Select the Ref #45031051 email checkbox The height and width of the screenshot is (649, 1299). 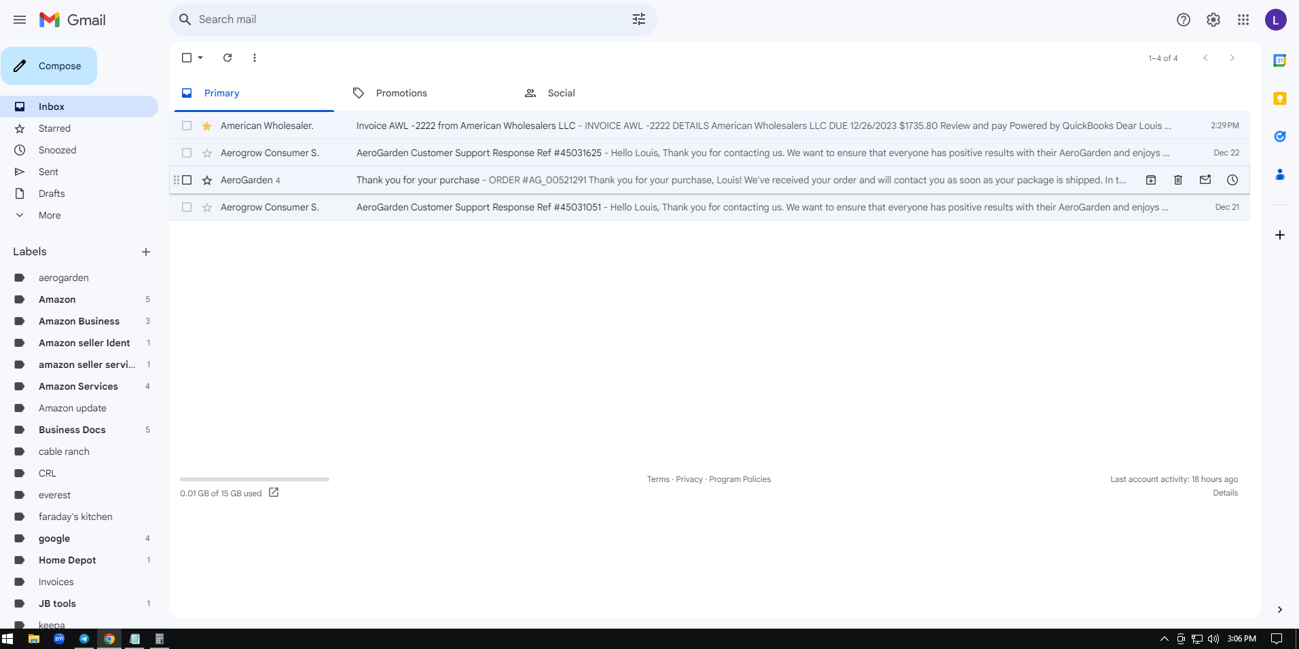(x=187, y=207)
